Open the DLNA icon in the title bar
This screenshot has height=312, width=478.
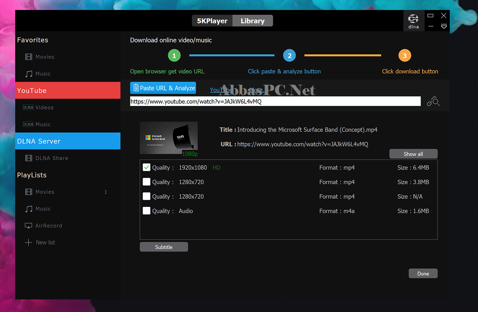pos(413,21)
